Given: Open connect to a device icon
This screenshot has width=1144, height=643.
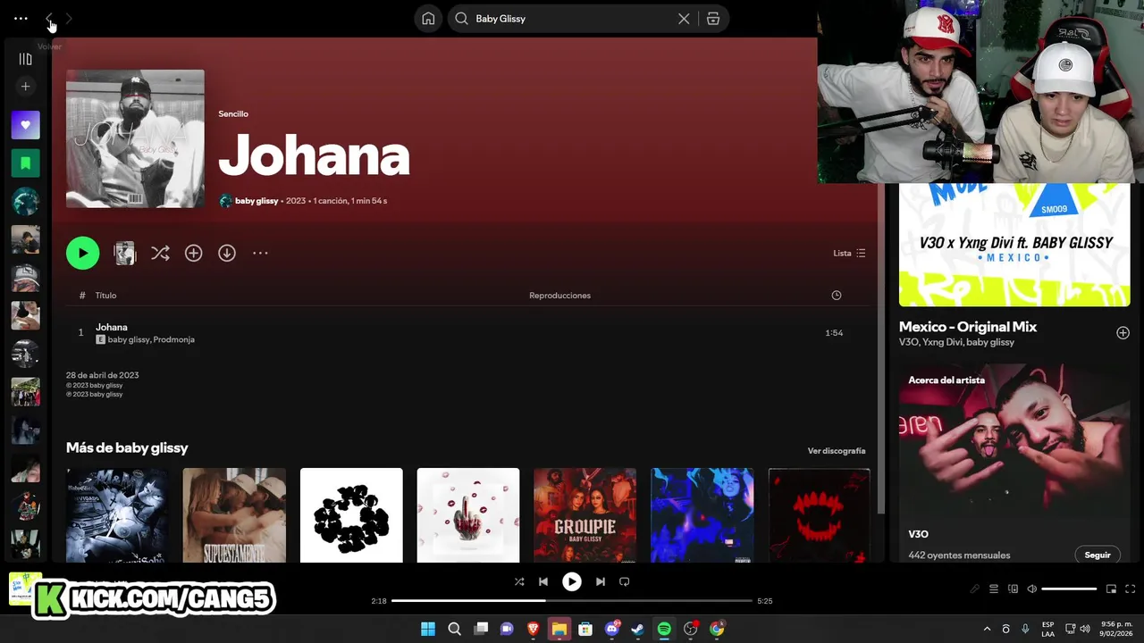Looking at the screenshot, I should (1013, 589).
